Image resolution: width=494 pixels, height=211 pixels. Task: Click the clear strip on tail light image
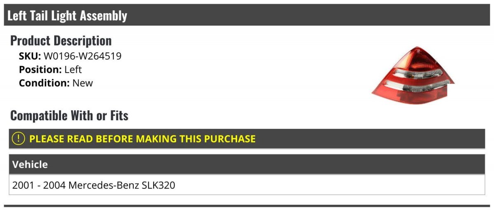417,74
